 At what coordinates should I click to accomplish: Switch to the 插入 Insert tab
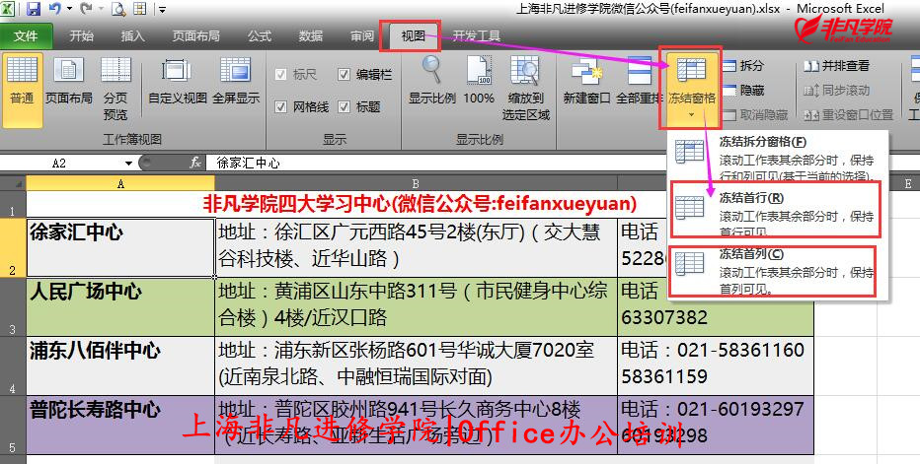coord(132,36)
